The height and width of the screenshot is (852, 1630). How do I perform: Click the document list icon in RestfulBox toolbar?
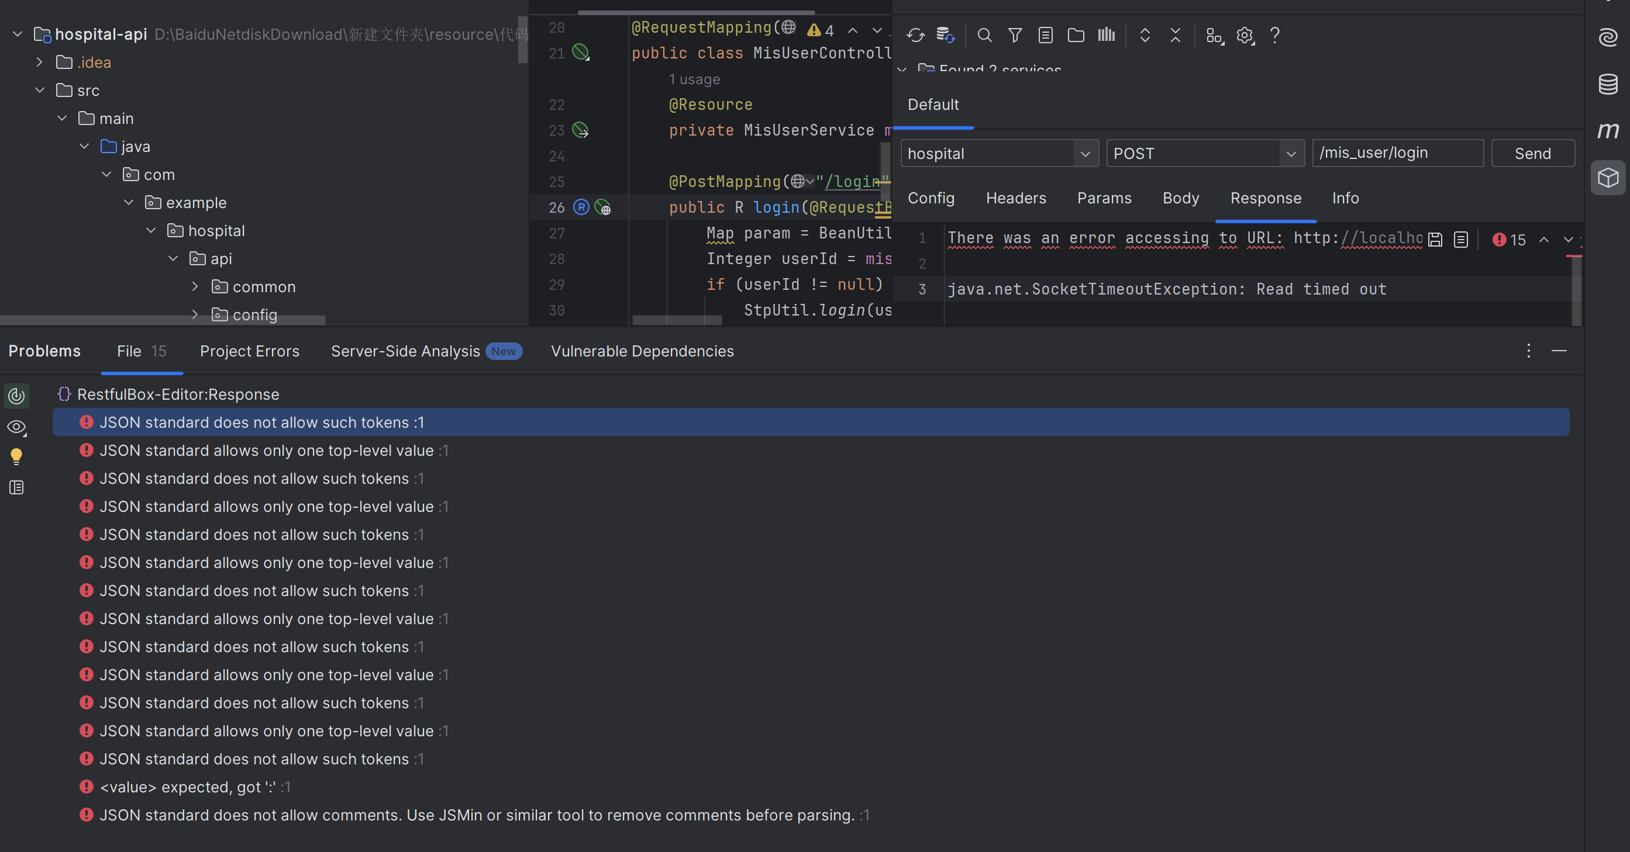tap(1045, 36)
